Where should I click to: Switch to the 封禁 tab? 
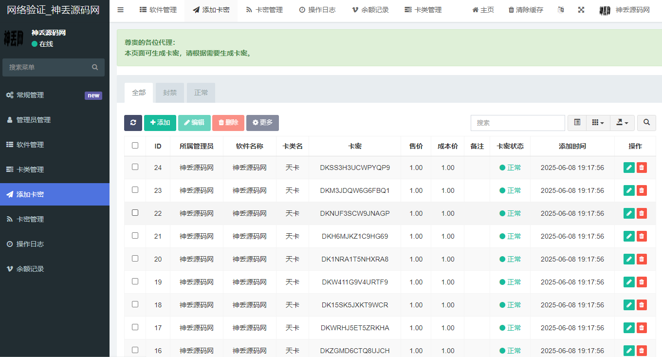(169, 92)
